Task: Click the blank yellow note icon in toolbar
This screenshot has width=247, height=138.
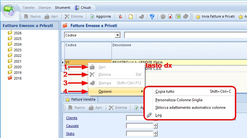Action: [x=130, y=17]
